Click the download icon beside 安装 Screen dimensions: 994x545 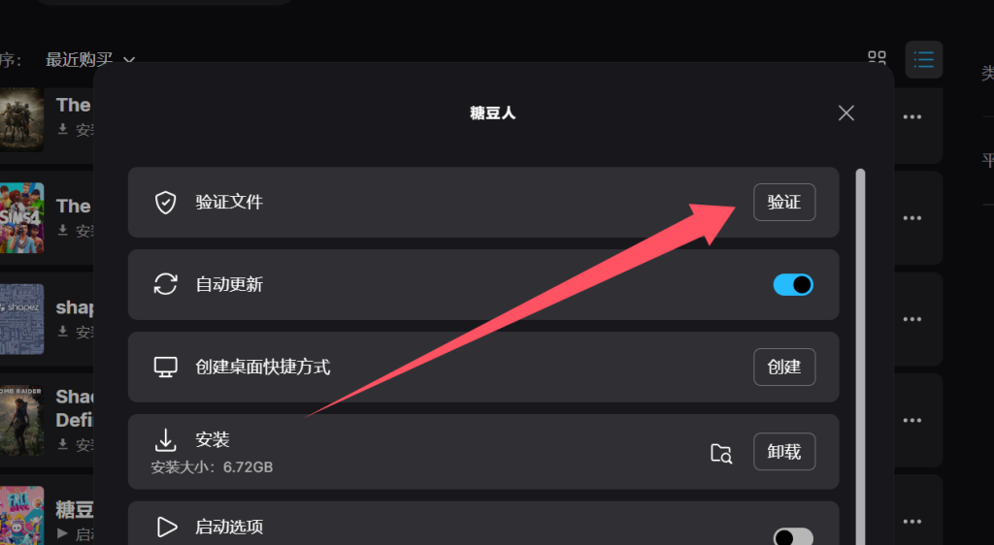[x=165, y=440]
